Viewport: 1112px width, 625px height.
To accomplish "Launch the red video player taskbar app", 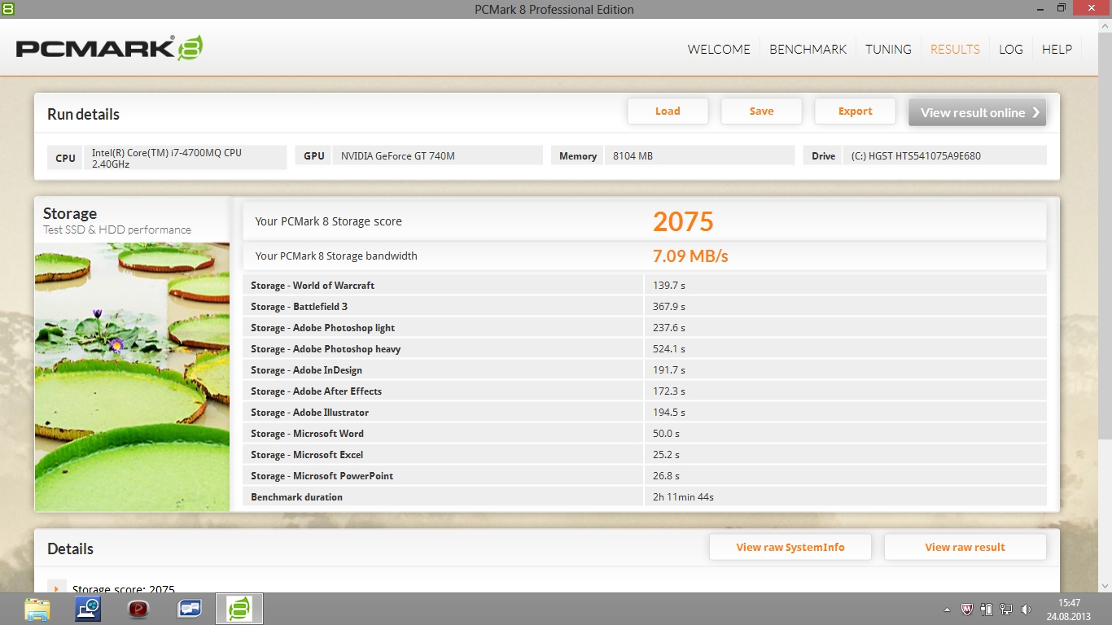I will pyautogui.click(x=138, y=609).
